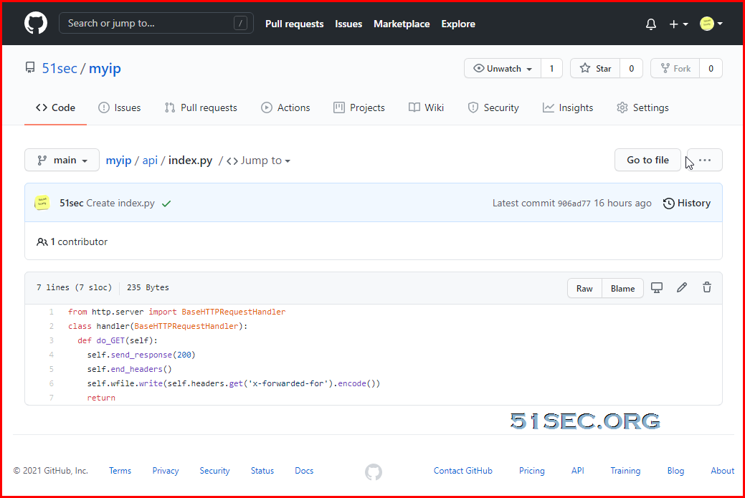Show the 1 contributor list
The height and width of the screenshot is (498, 745).
point(72,241)
